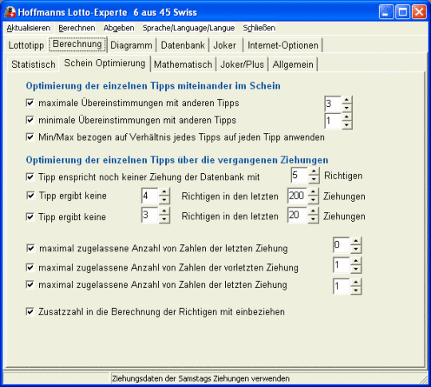Toggle 'maximale Übereinstimmungen mit anderen Tipps' checkbox

pos(30,103)
